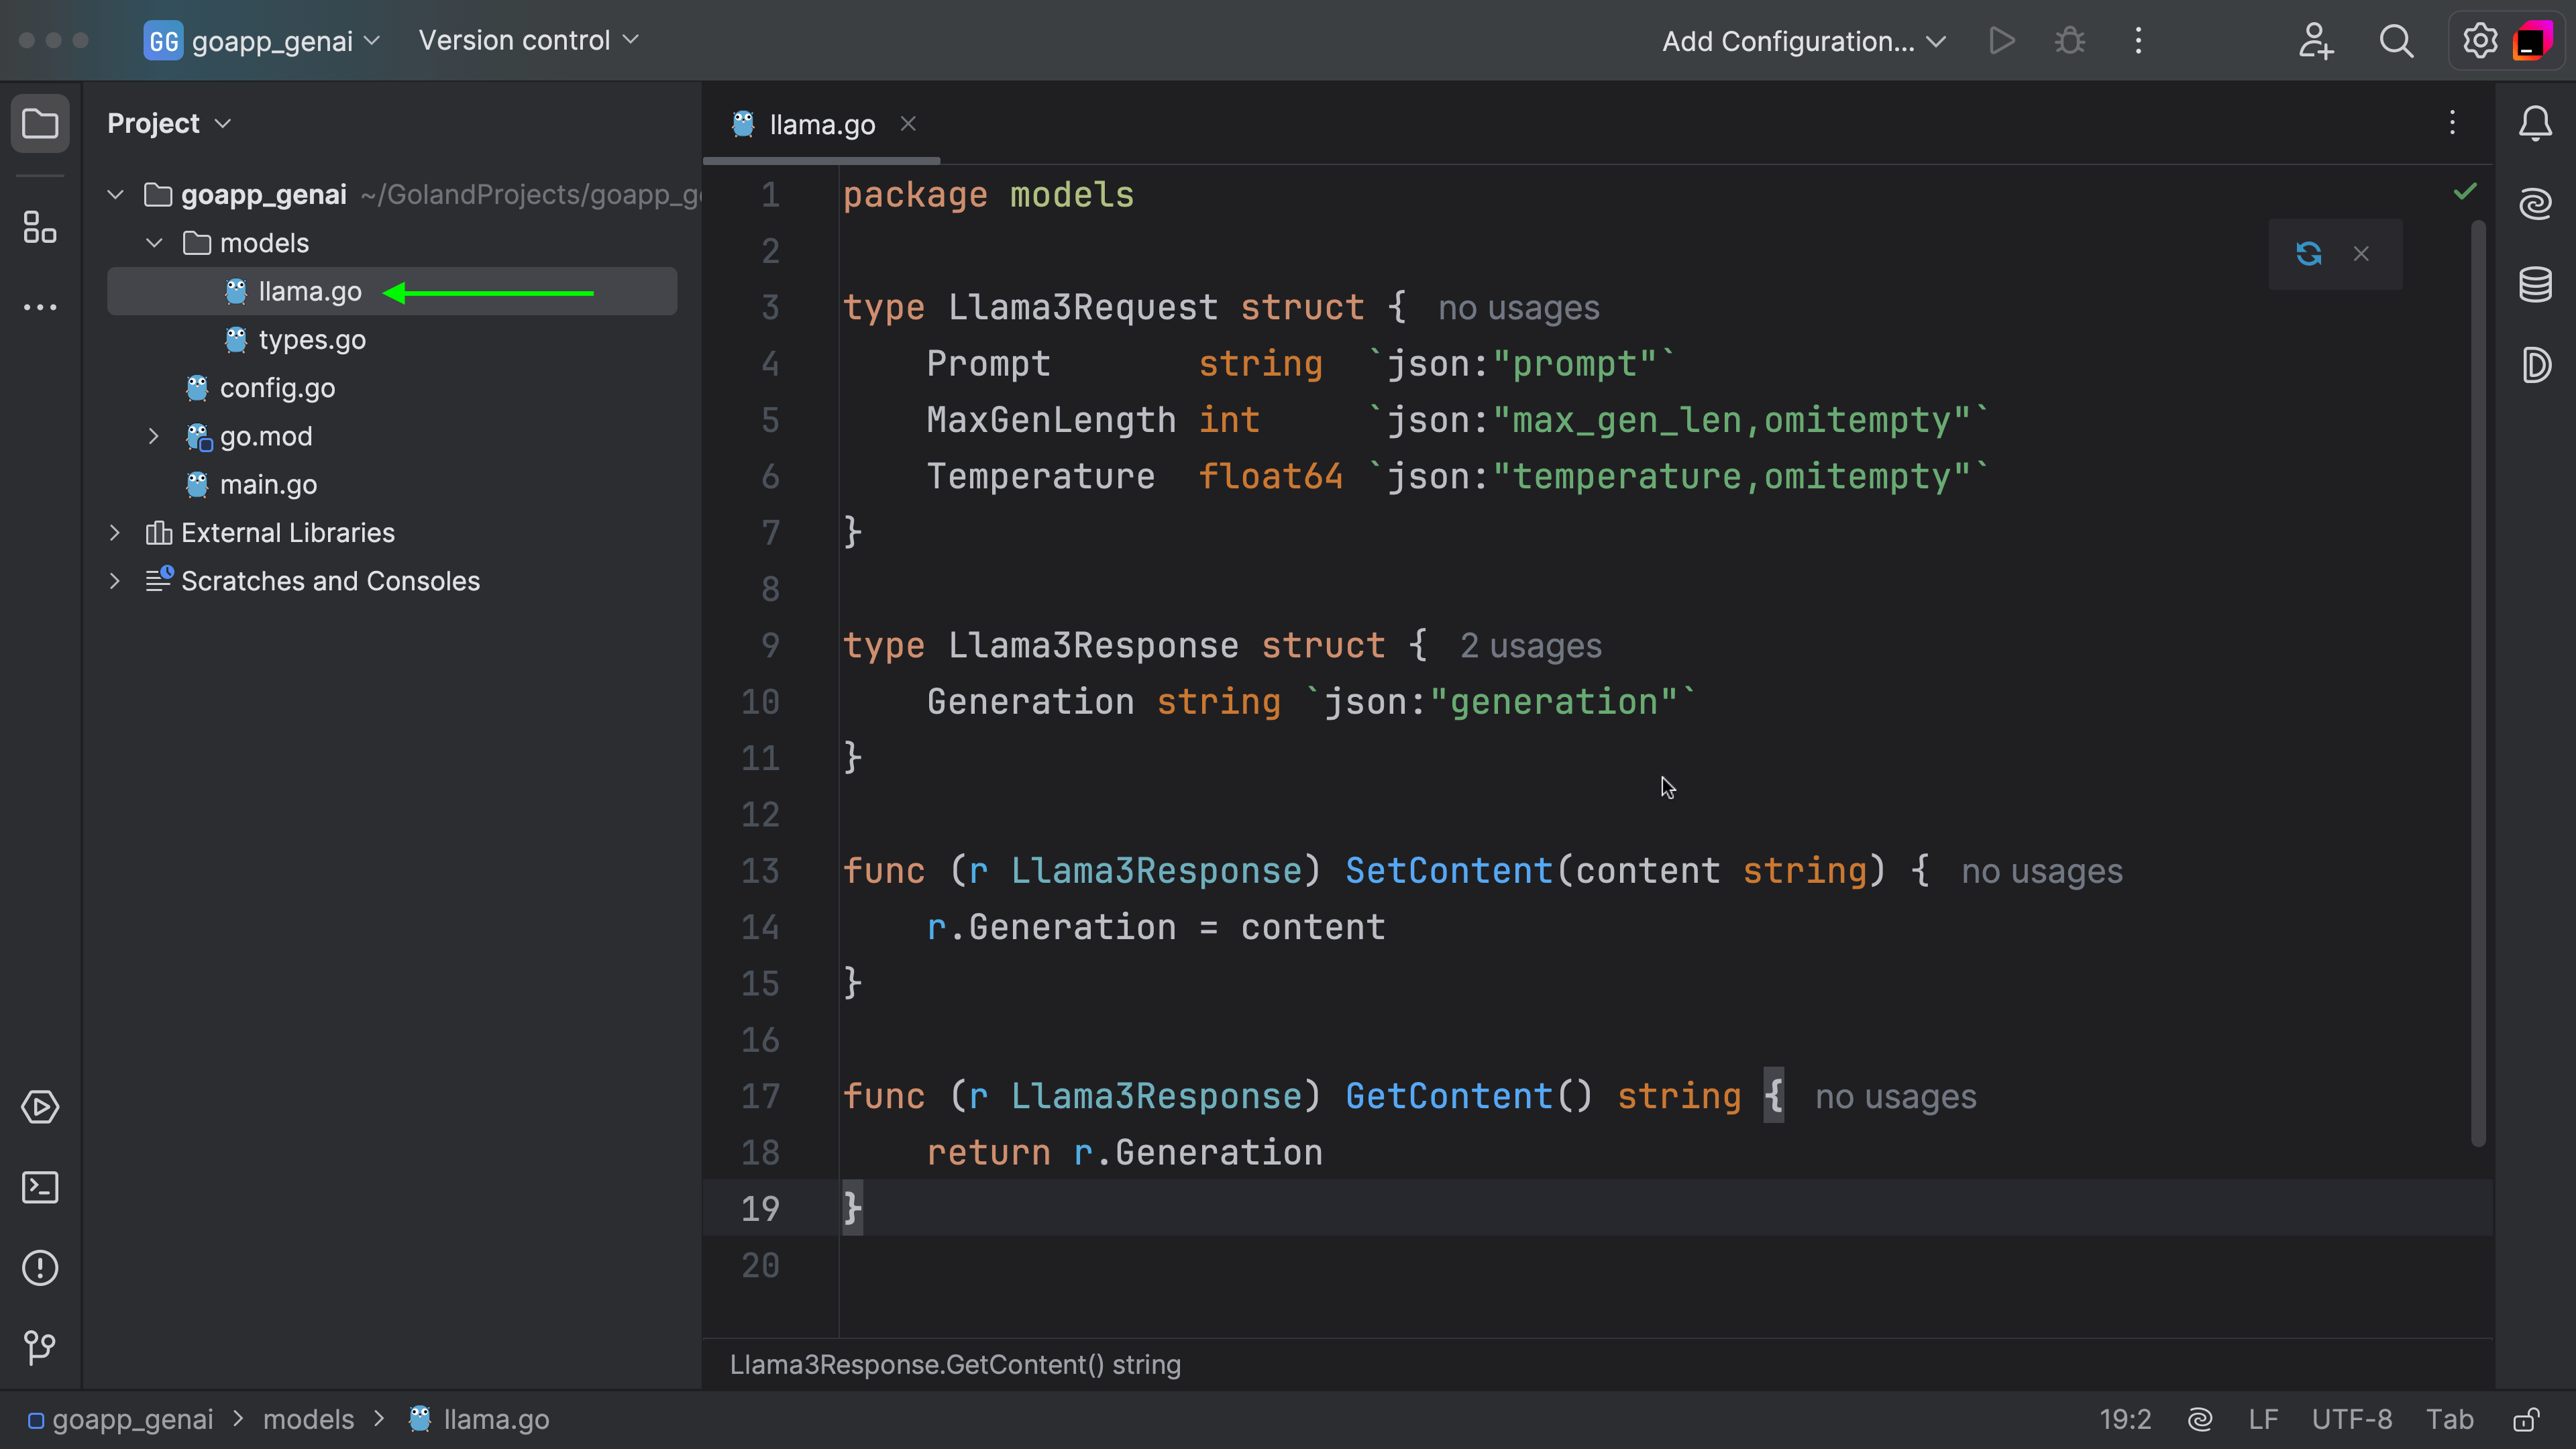The width and height of the screenshot is (2576, 1449).
Task: Toggle the read-only lock icon in status bar
Action: [2526, 1420]
